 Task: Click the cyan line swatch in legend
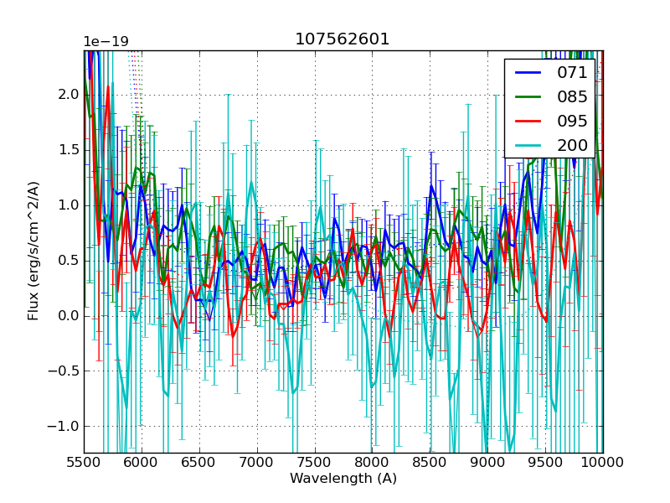coord(528,145)
